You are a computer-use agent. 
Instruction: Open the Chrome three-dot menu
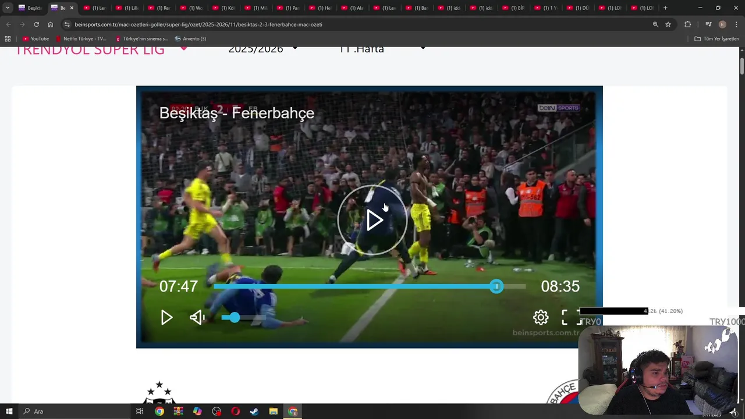[737, 24]
